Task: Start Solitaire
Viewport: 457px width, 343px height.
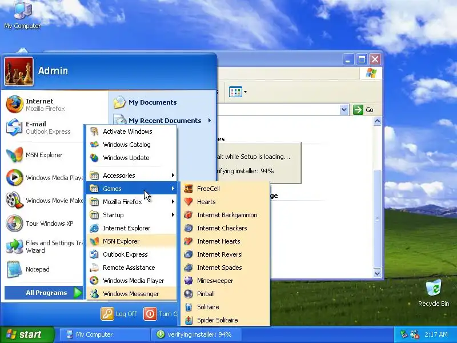Action: tap(225, 307)
